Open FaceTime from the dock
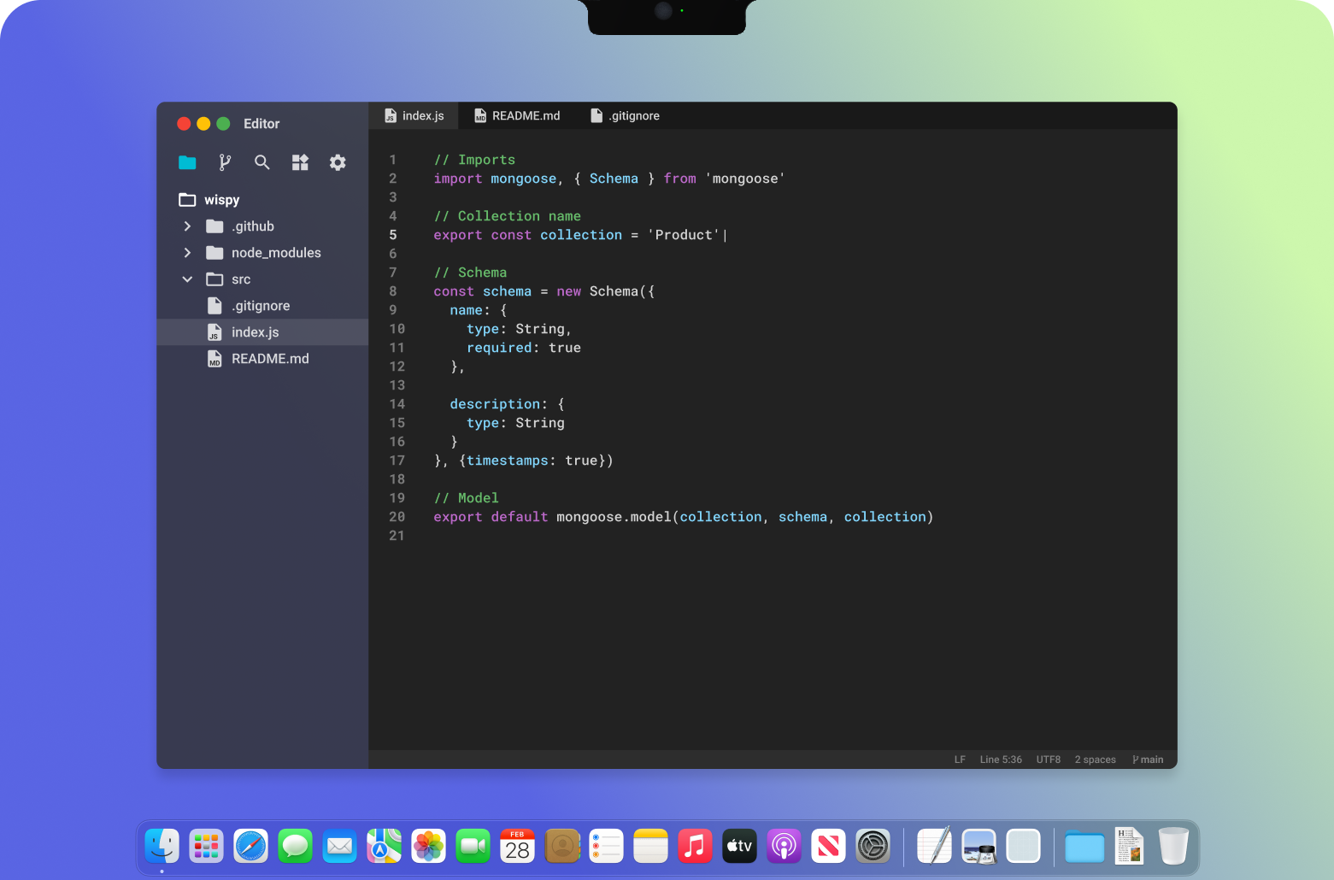Image resolution: width=1334 pixels, height=880 pixels. 473,847
